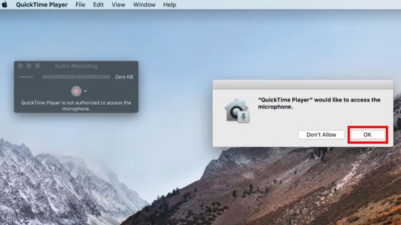401x225 pixels.
Task: Open the View menu
Action: [x=118, y=4]
